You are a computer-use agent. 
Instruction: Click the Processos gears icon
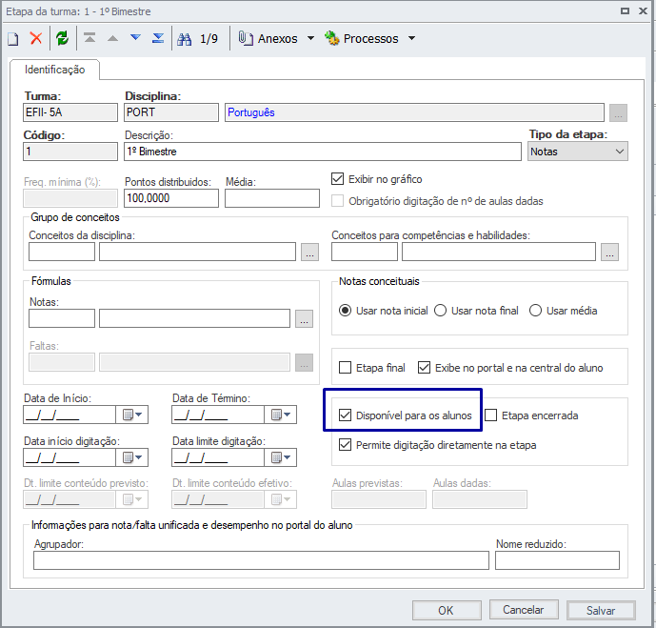pyautogui.click(x=331, y=38)
